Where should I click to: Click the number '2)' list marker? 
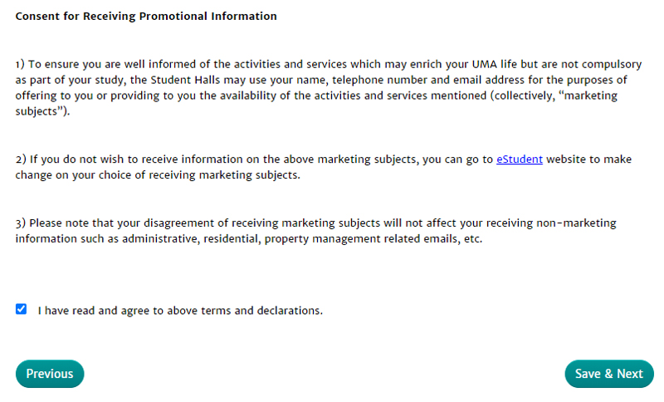(x=20, y=159)
